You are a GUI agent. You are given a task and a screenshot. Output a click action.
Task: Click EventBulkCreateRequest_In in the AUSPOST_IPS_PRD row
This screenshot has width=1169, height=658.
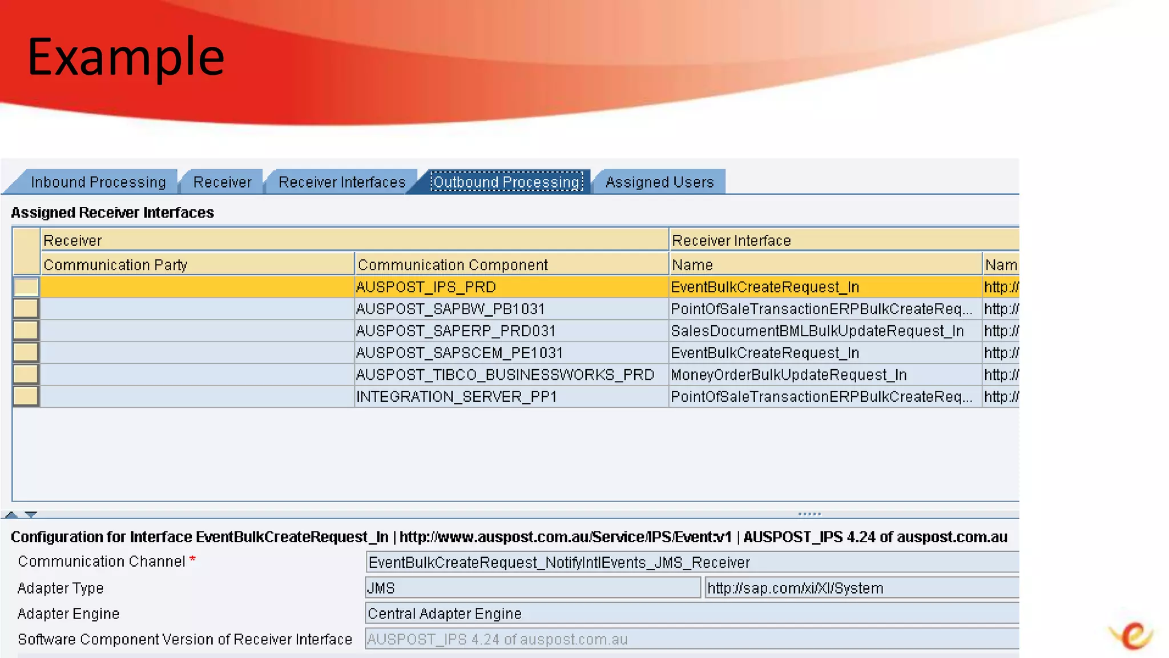825,287
